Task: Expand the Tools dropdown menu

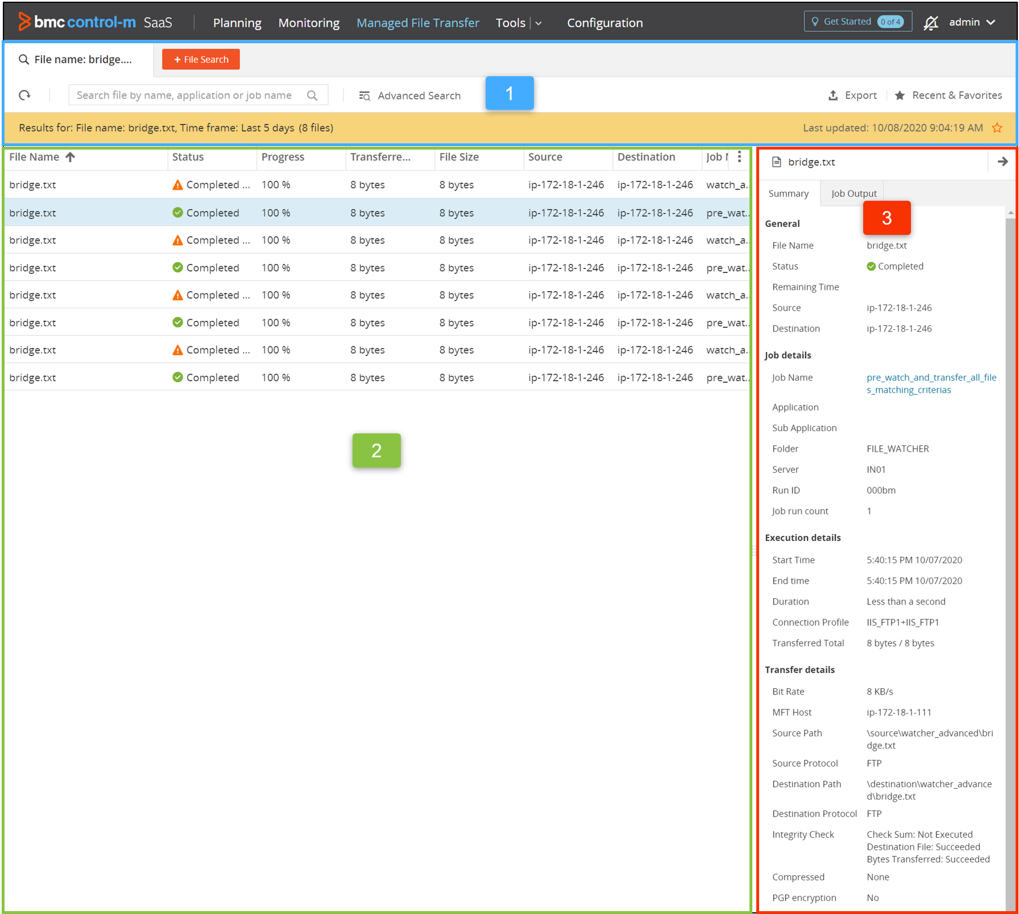Action: click(538, 23)
